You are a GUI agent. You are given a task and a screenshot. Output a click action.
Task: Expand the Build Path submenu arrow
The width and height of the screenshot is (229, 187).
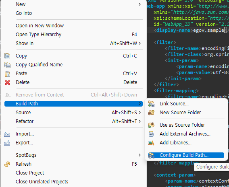pyautogui.click(x=140, y=104)
